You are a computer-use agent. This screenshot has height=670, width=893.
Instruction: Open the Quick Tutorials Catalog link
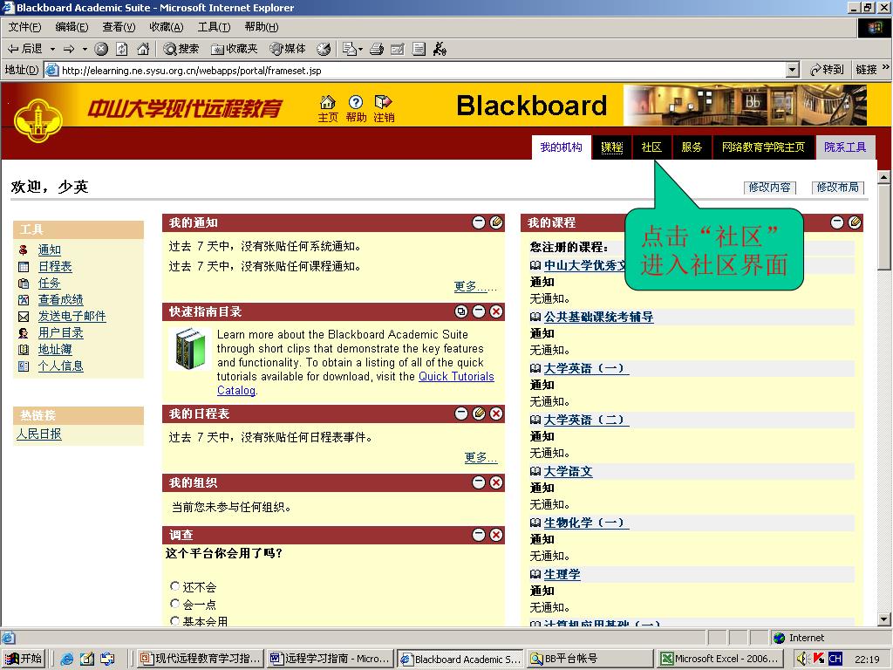click(356, 384)
